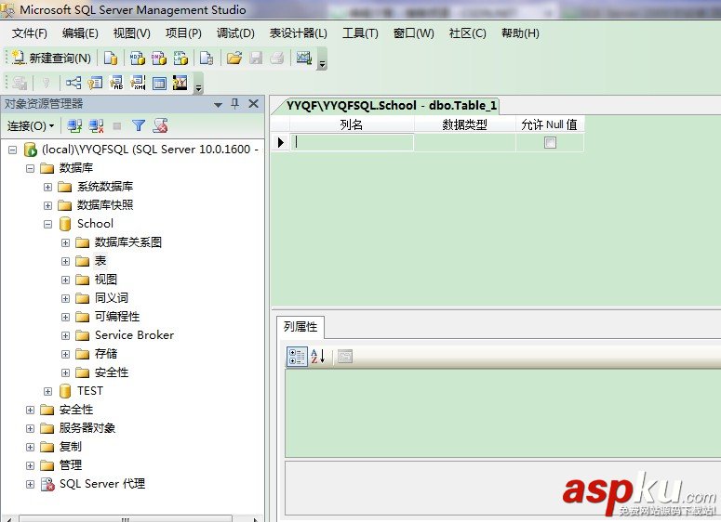Expand the Service Broker folder
Image resolution: width=721 pixels, height=522 pixels.
(66, 335)
